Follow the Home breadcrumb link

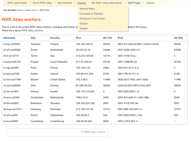coord(20,10)
